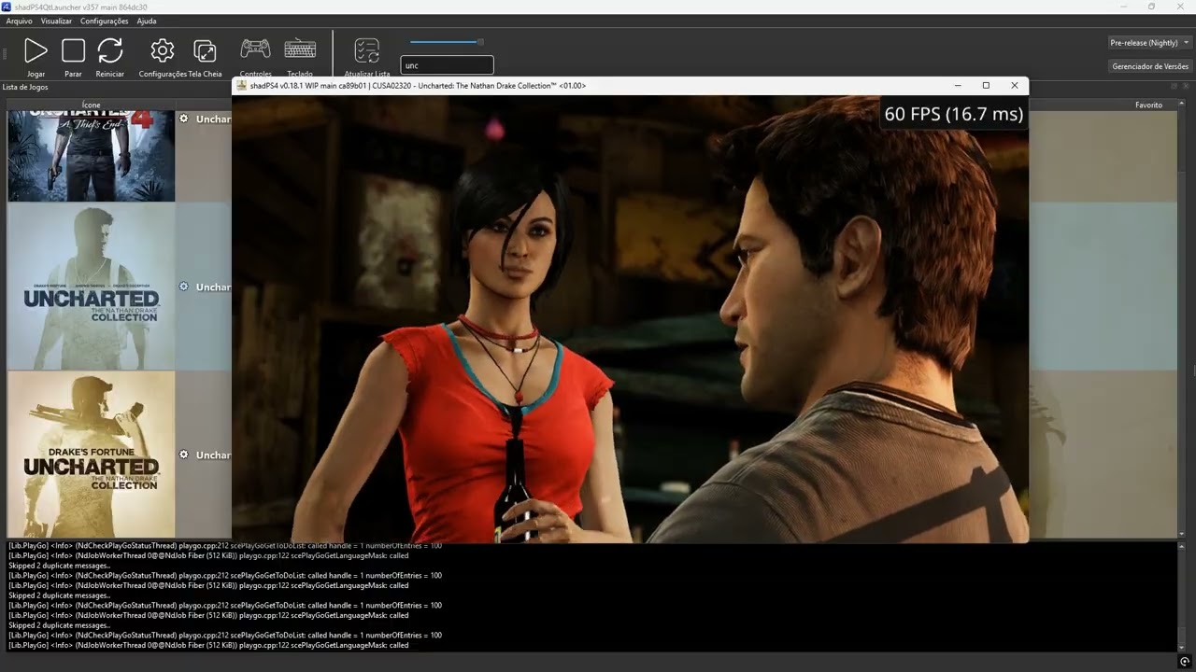Click the Parar stop icon
The height and width of the screenshot is (672, 1196).
pyautogui.click(x=73, y=50)
